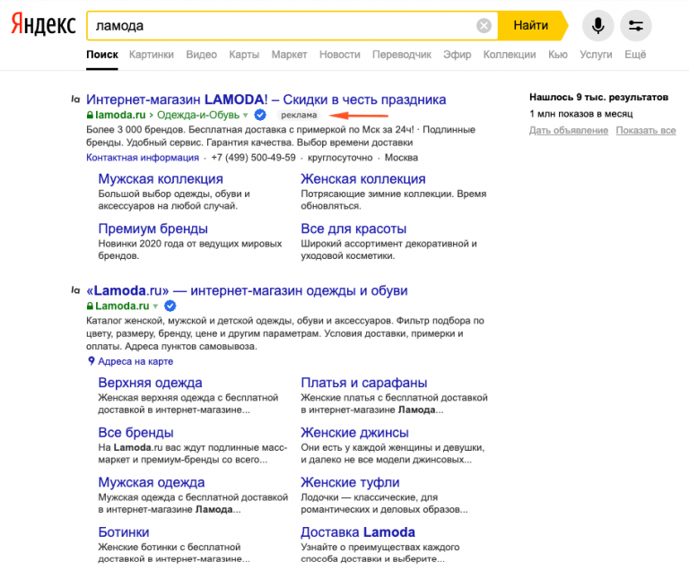Open ad title Интернет-магазин LAMODA
Image resolution: width=689 pixels, height=570 pixels.
pyautogui.click(x=266, y=99)
